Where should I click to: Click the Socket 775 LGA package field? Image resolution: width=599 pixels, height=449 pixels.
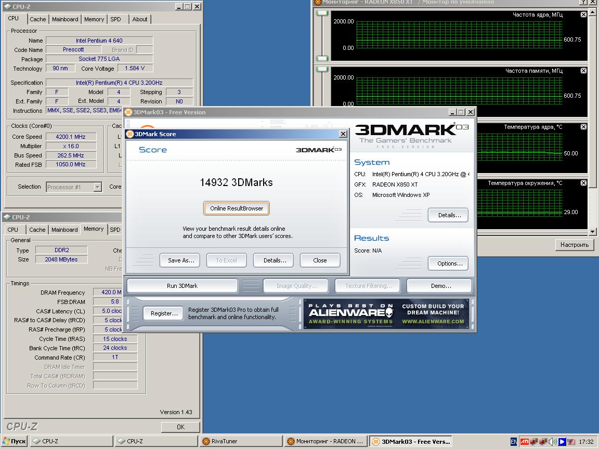pos(99,59)
